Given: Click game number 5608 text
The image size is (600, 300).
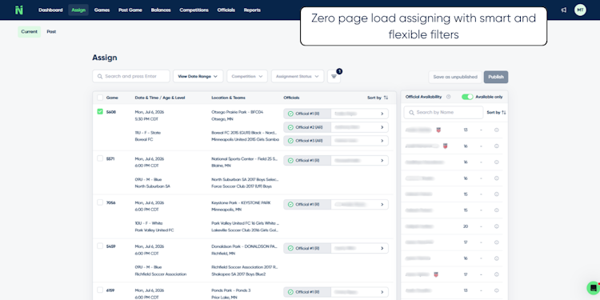Looking at the screenshot, I should click(x=111, y=112).
